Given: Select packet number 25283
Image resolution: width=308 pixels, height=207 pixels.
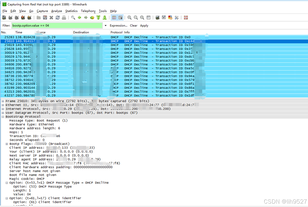Looking at the screenshot, I should 154,37.
